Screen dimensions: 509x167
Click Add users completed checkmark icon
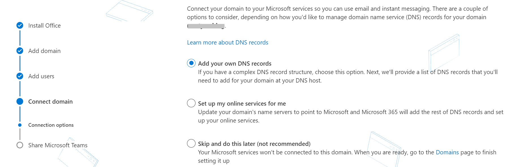[20, 76]
